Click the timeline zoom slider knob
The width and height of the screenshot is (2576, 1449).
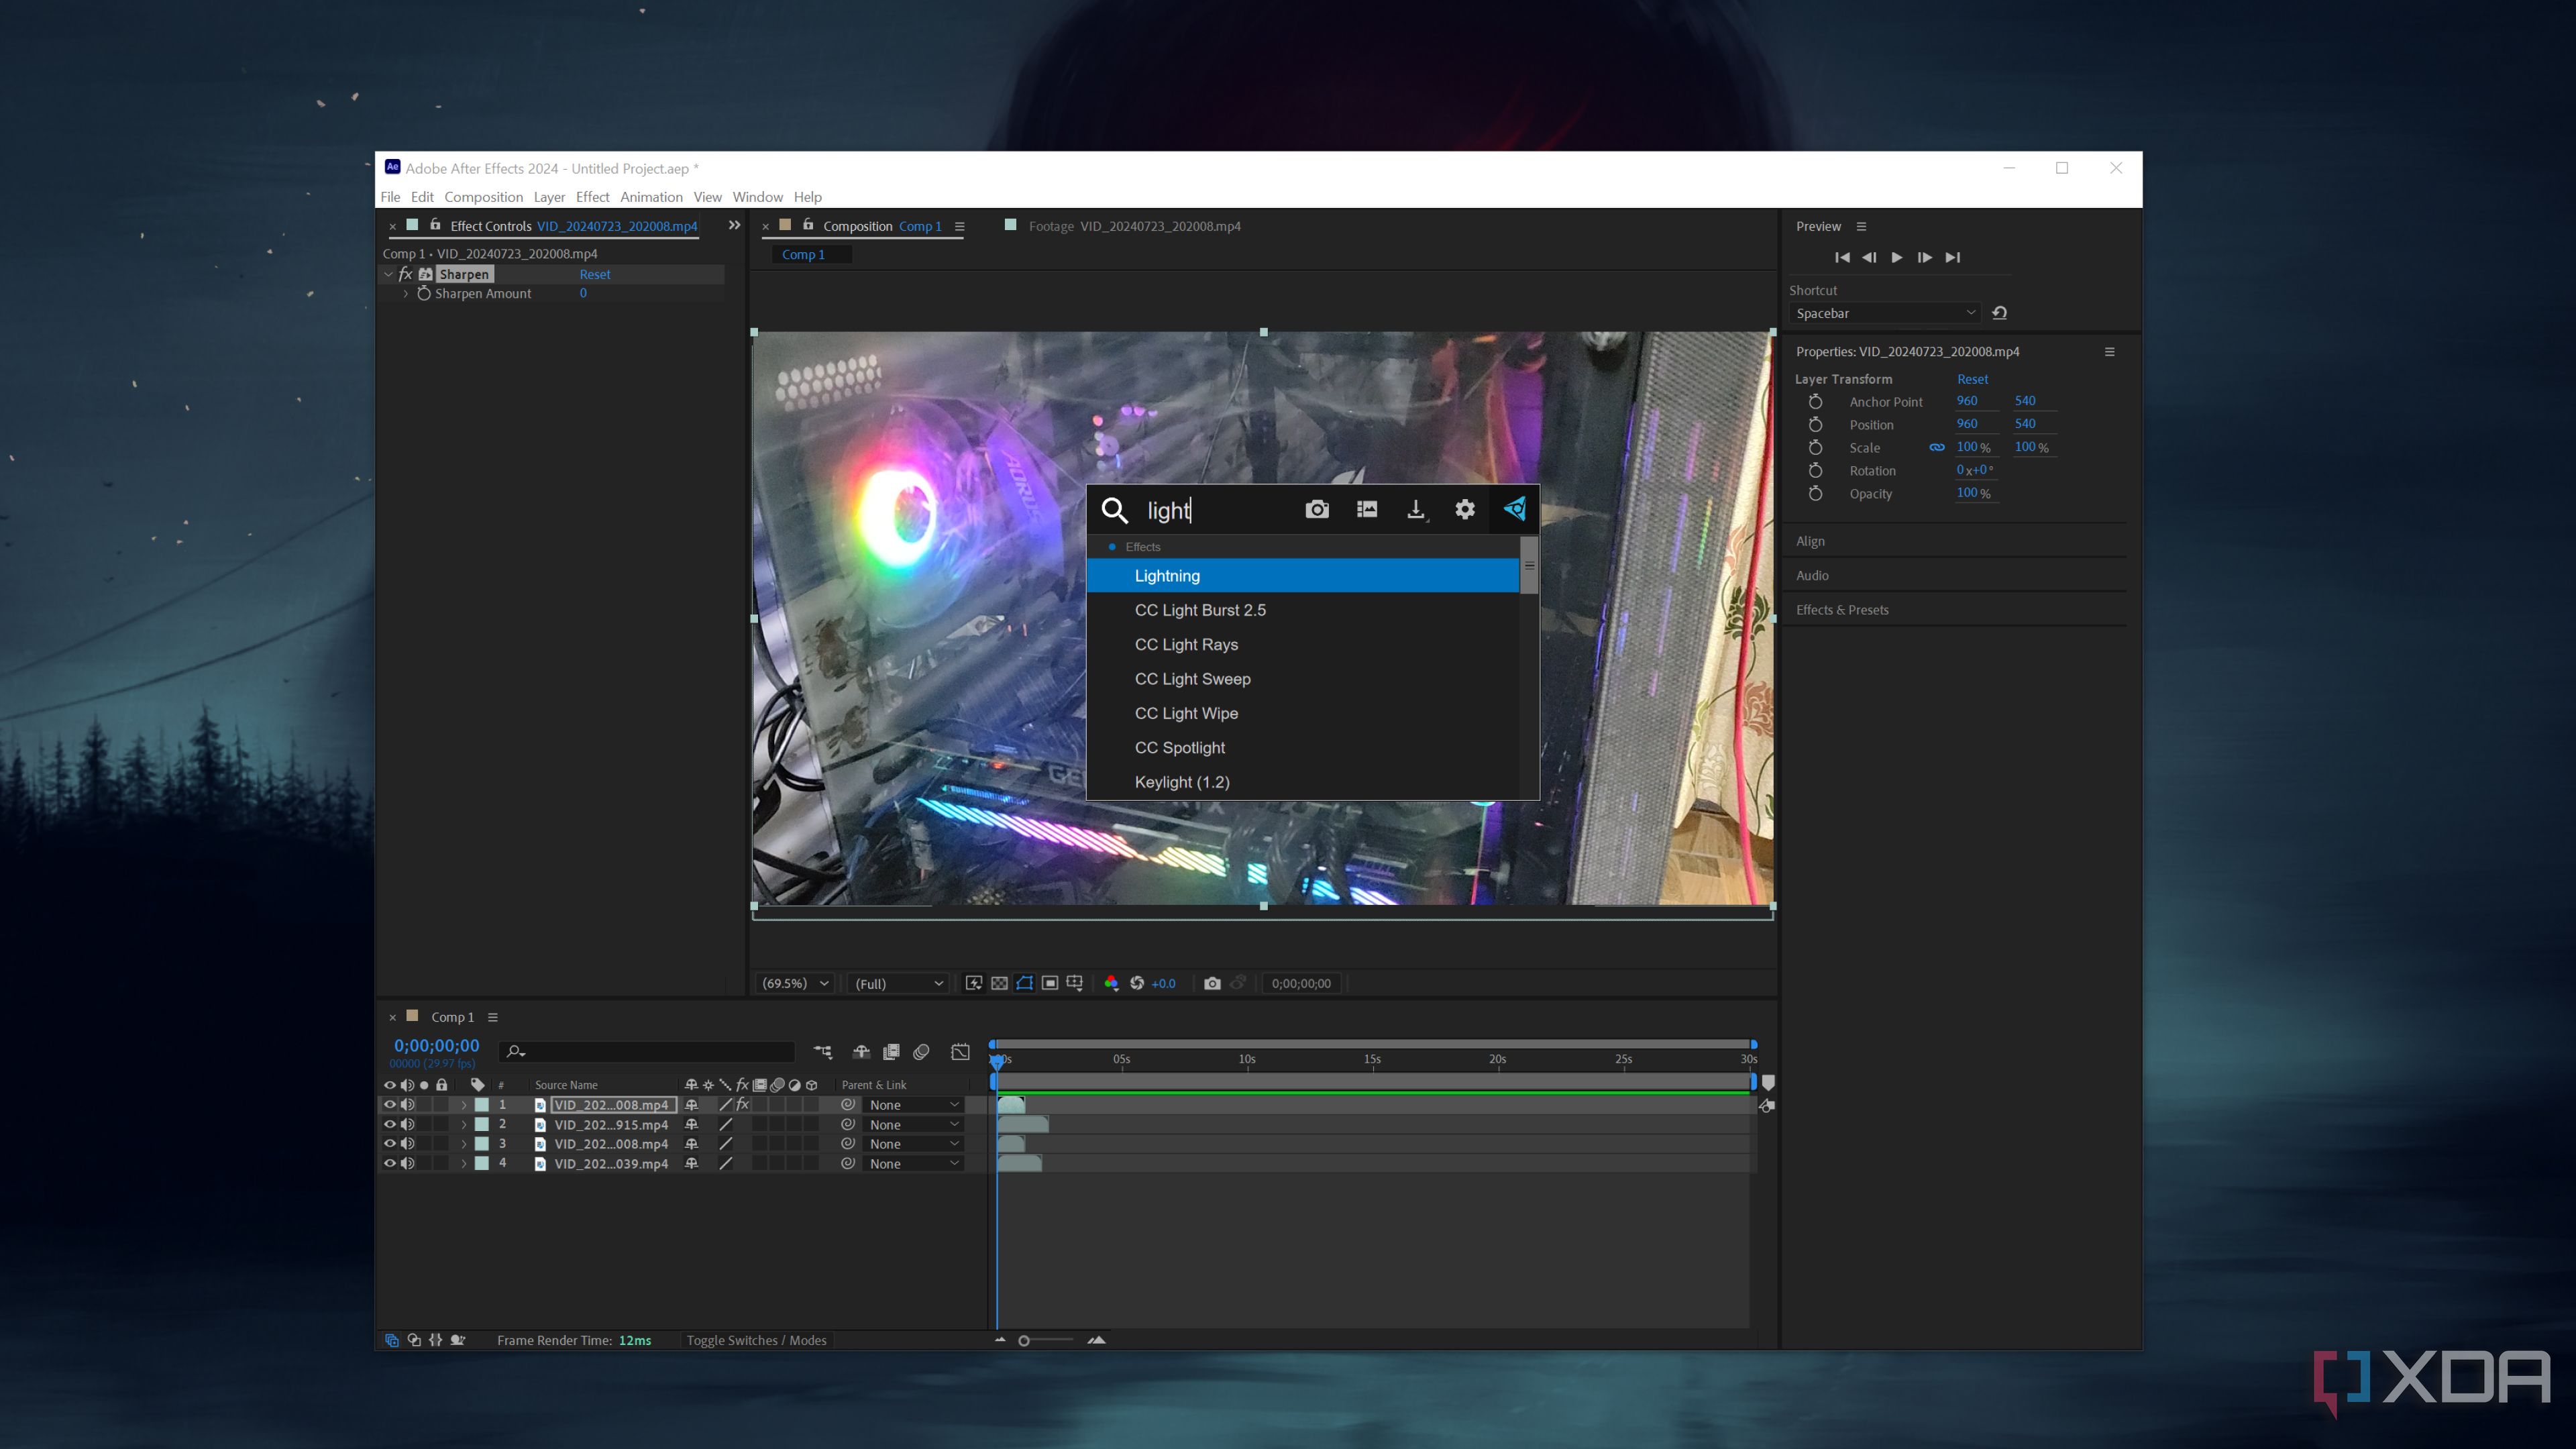coord(1024,1340)
